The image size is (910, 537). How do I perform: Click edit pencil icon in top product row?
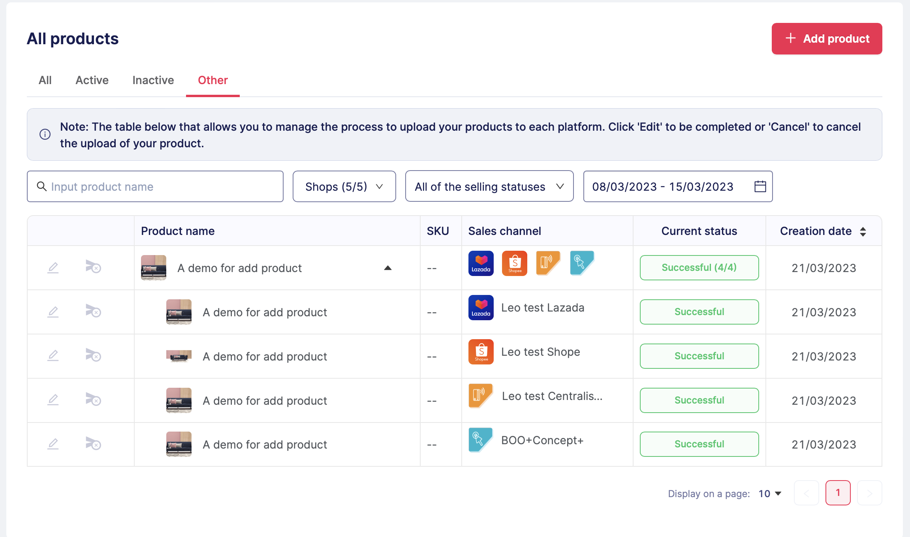[53, 268]
